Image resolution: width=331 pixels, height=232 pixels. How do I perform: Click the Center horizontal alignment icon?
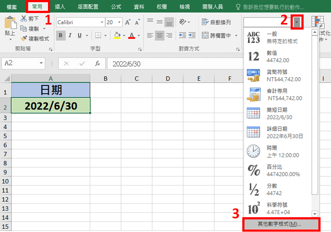(x=159, y=35)
